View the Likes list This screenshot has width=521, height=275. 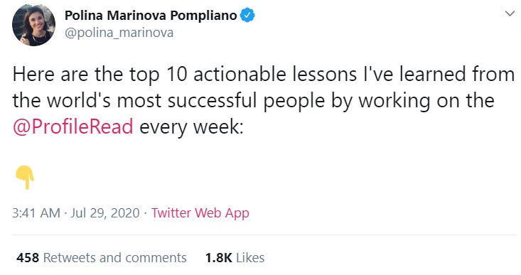point(235,258)
